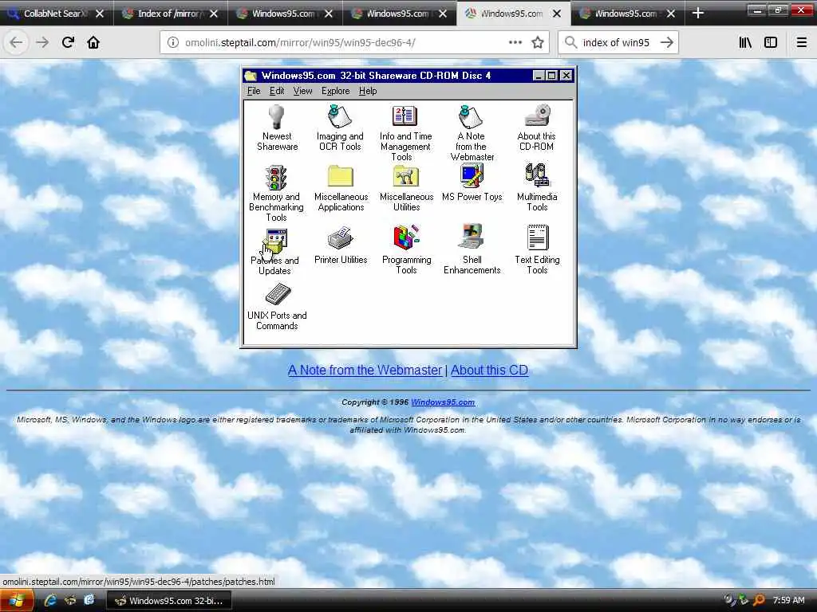
Task: Open Miscellaneous Utilities folder icon
Action: click(406, 176)
